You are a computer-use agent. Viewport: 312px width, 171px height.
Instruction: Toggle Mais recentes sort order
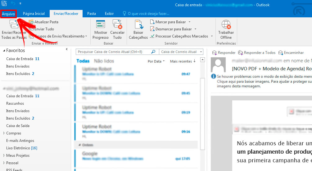pyautogui.click(x=183, y=61)
